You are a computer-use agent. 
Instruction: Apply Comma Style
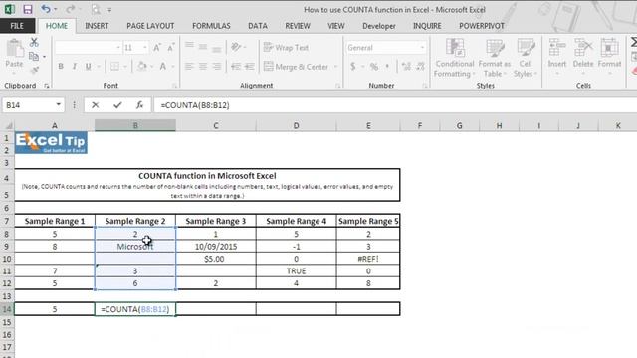(387, 67)
